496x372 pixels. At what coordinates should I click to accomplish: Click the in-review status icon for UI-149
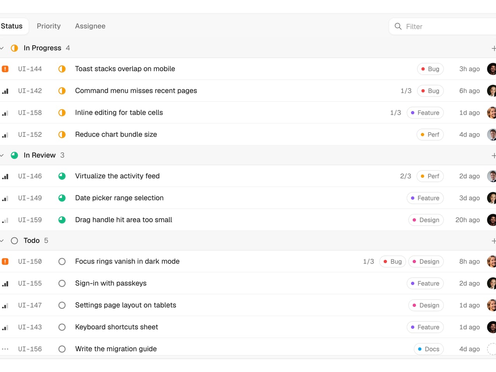(x=62, y=198)
